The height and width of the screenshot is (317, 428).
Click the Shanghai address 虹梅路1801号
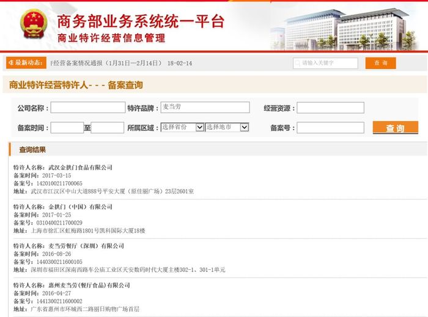pyautogui.click(x=87, y=231)
